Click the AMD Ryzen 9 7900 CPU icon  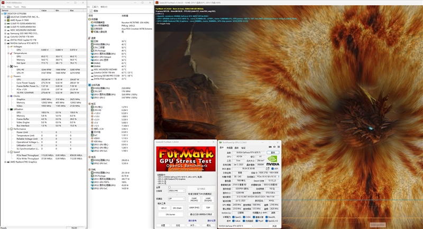[x=8, y=20]
